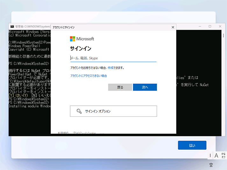Click the はい button on setup page

pyautogui.click(x=192, y=145)
